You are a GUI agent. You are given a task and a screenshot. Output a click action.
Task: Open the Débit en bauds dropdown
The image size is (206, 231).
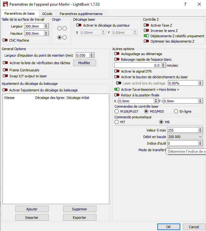tap(185, 137)
